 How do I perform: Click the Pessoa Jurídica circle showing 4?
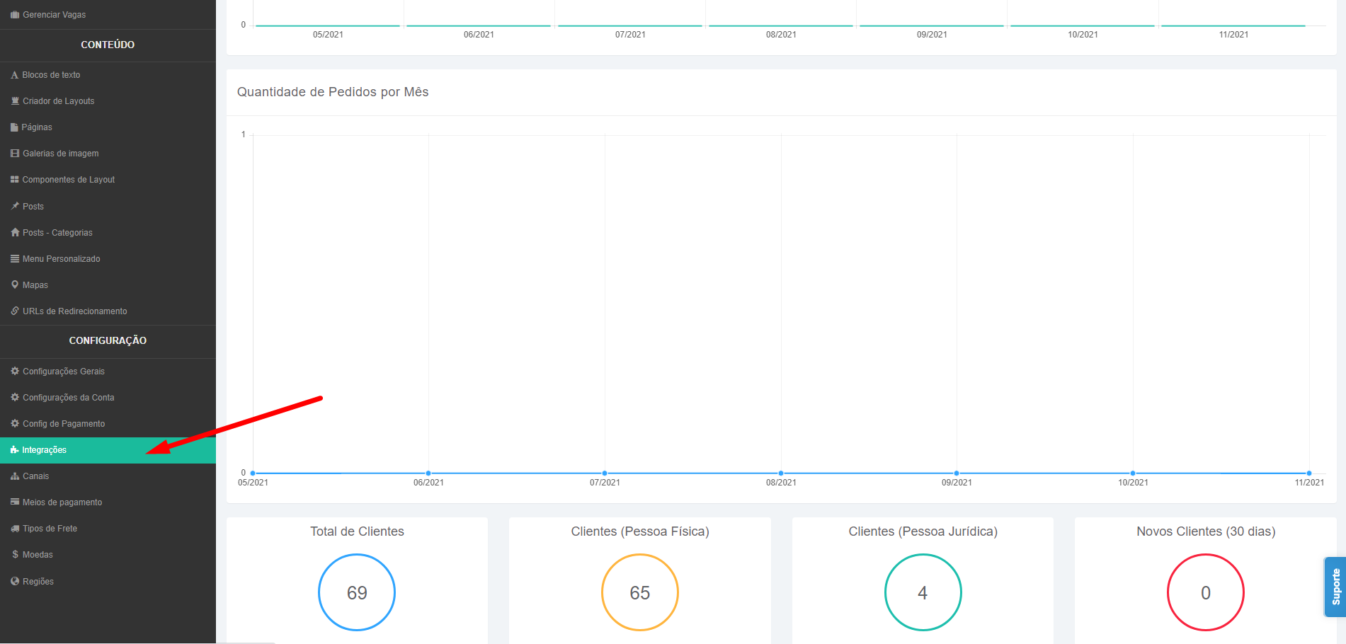tap(923, 592)
